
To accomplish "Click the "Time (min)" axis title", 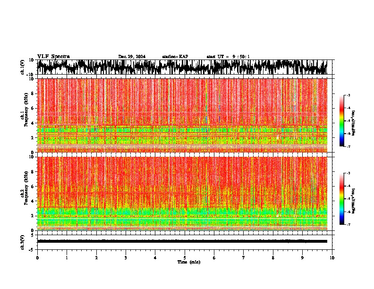I will pyautogui.click(x=189, y=262).
